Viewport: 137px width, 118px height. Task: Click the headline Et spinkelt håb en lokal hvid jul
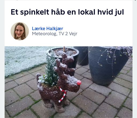click(x=67, y=12)
